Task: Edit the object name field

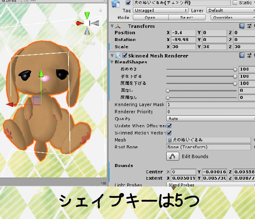Action: pos(181,3)
